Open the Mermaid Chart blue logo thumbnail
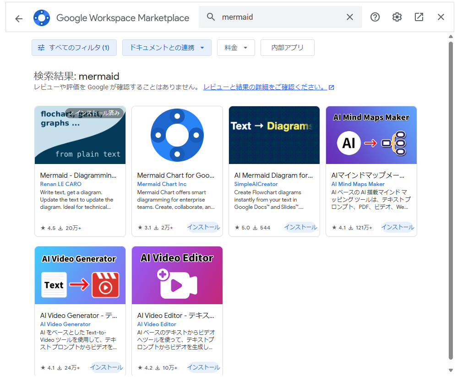Image resolution: width=457 pixels, height=377 pixels. tap(177, 135)
